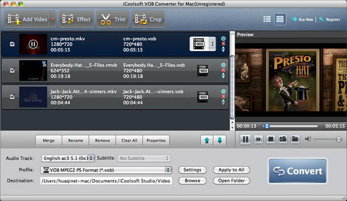Uncheck the Everybody.Hat rmvb file checkbox
The width and height of the screenshot is (347, 201).
[x=12, y=70]
